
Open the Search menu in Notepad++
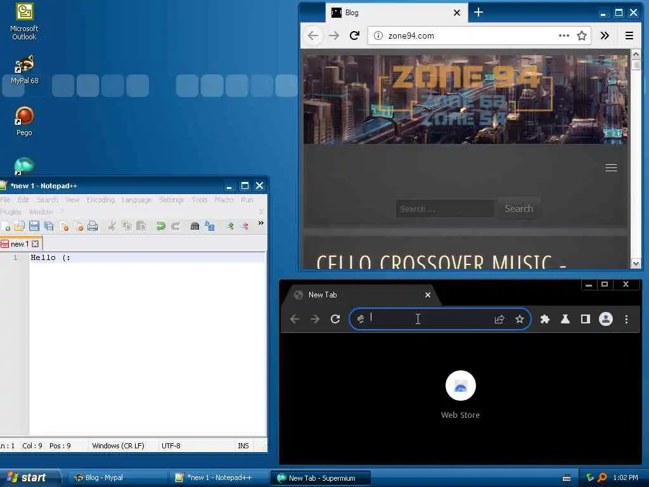coord(47,200)
